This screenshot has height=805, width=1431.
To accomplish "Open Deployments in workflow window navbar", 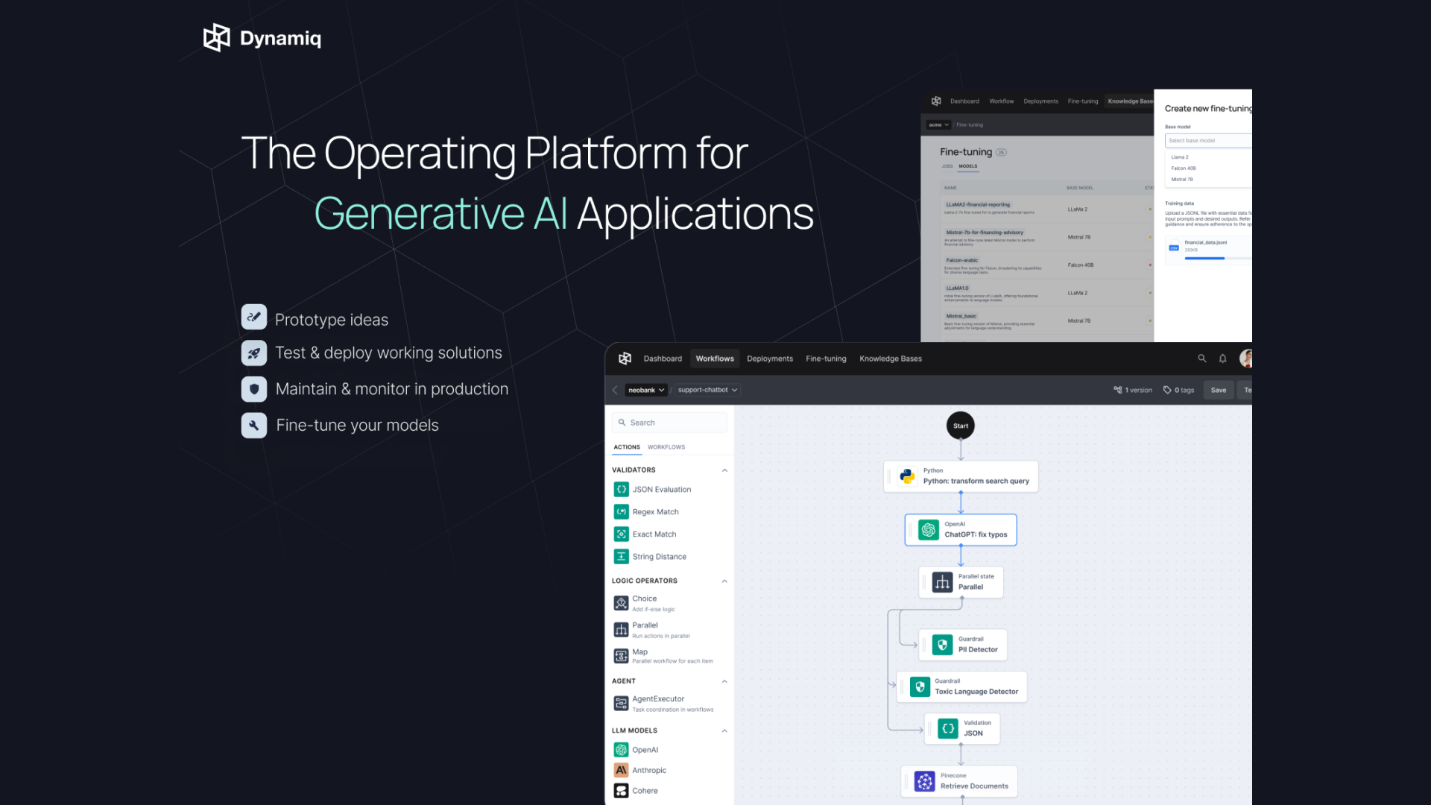I will (x=770, y=359).
